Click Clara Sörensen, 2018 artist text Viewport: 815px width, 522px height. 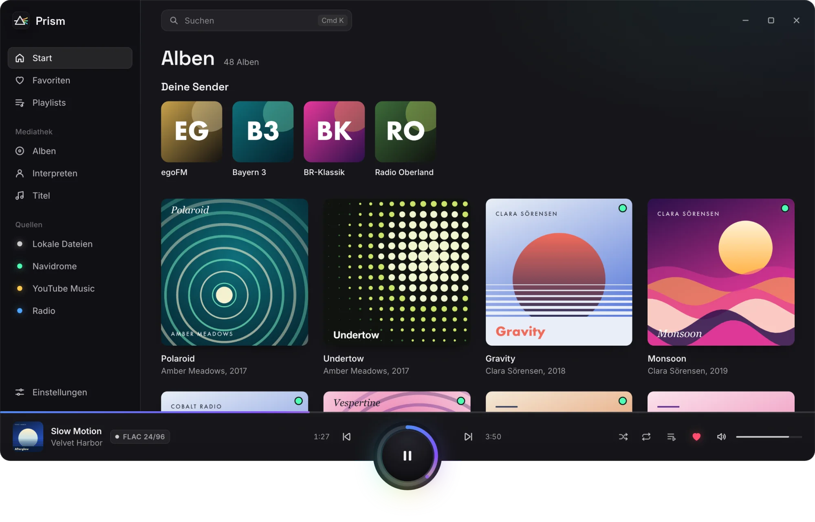point(525,371)
